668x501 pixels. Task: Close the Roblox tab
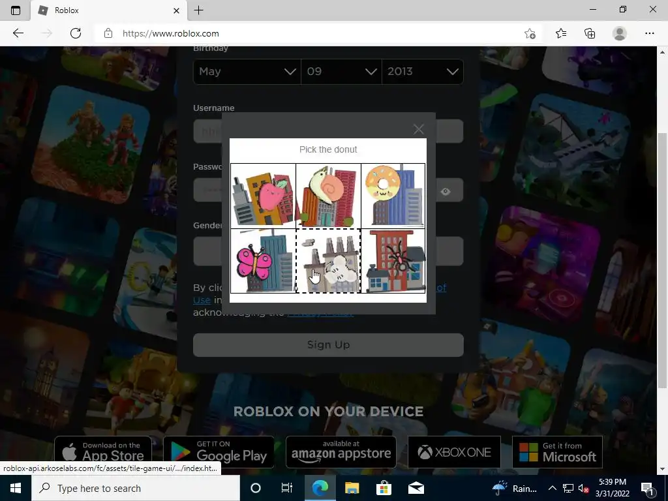tap(176, 10)
